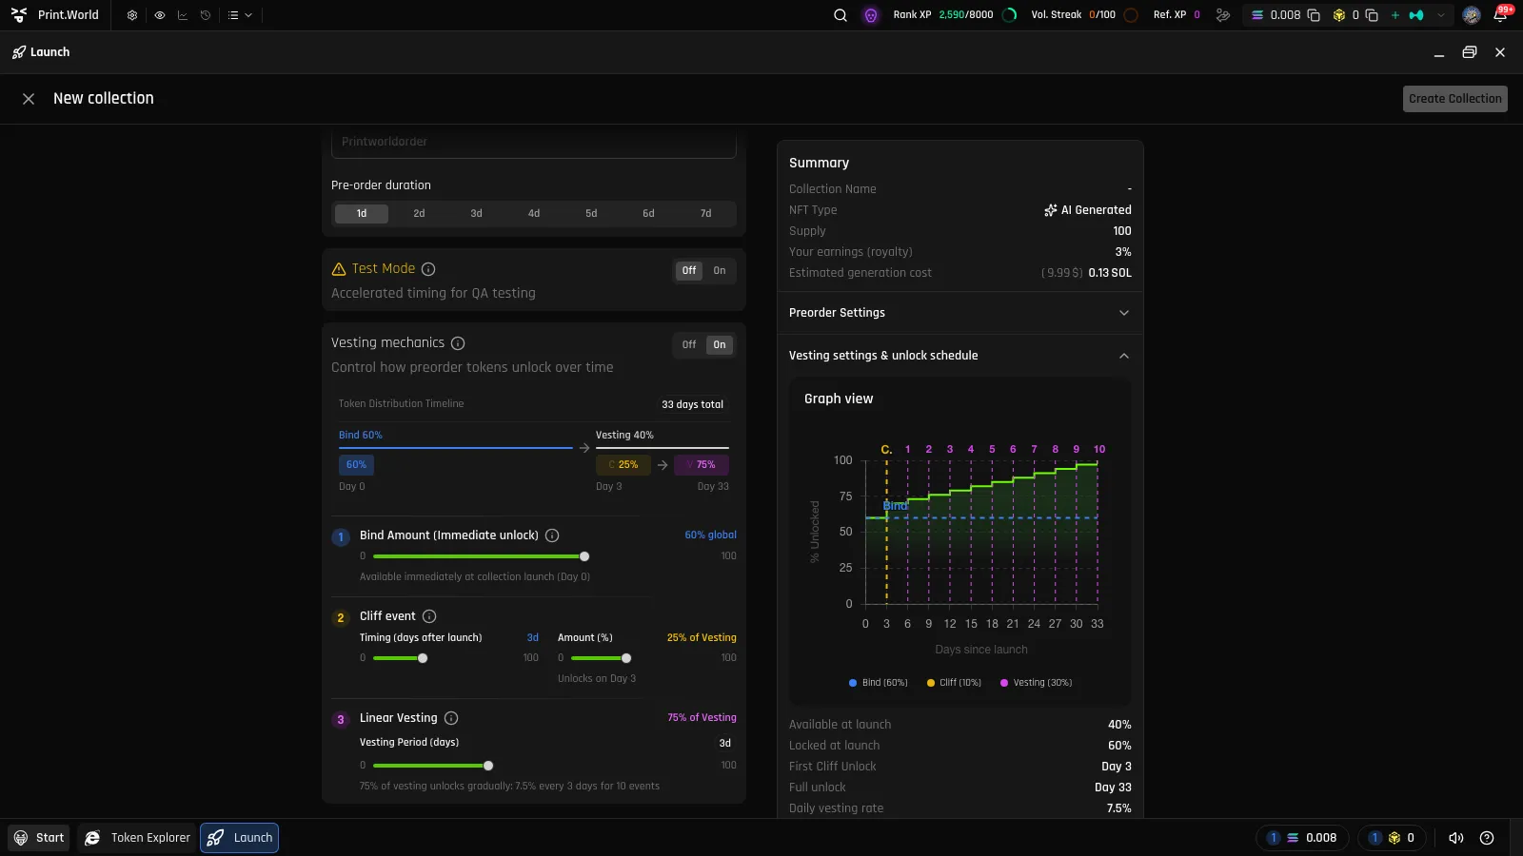
Task: Open Token Explorer from taskbar
Action: pyautogui.click(x=137, y=838)
